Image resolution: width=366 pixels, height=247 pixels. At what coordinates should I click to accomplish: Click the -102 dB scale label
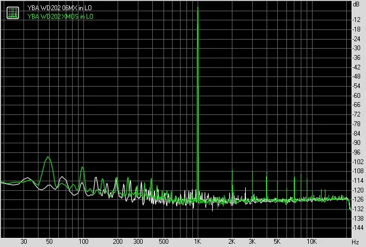[357, 161]
